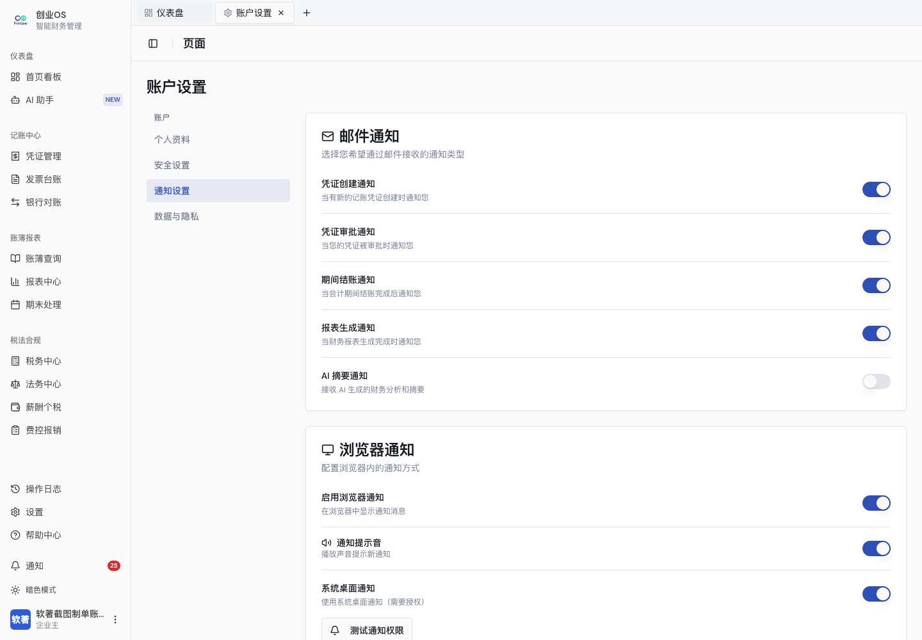
Task: Turn off 系统桌面通知 switch
Action: click(877, 594)
